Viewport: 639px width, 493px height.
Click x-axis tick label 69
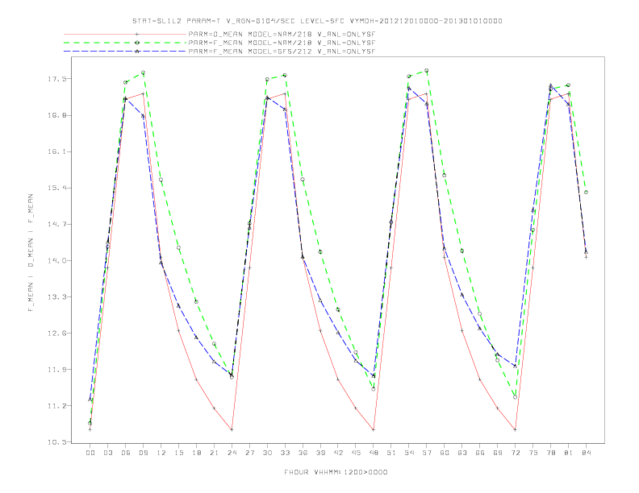(498, 453)
